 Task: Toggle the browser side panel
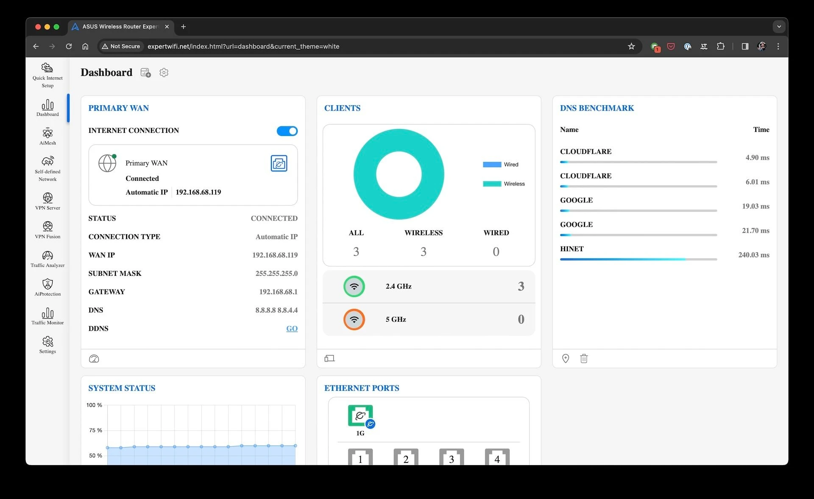[x=745, y=46]
